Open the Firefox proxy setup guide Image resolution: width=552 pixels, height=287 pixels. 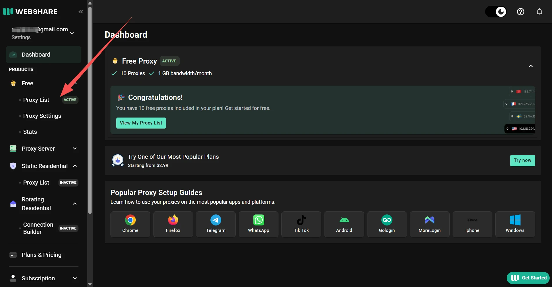point(173,224)
